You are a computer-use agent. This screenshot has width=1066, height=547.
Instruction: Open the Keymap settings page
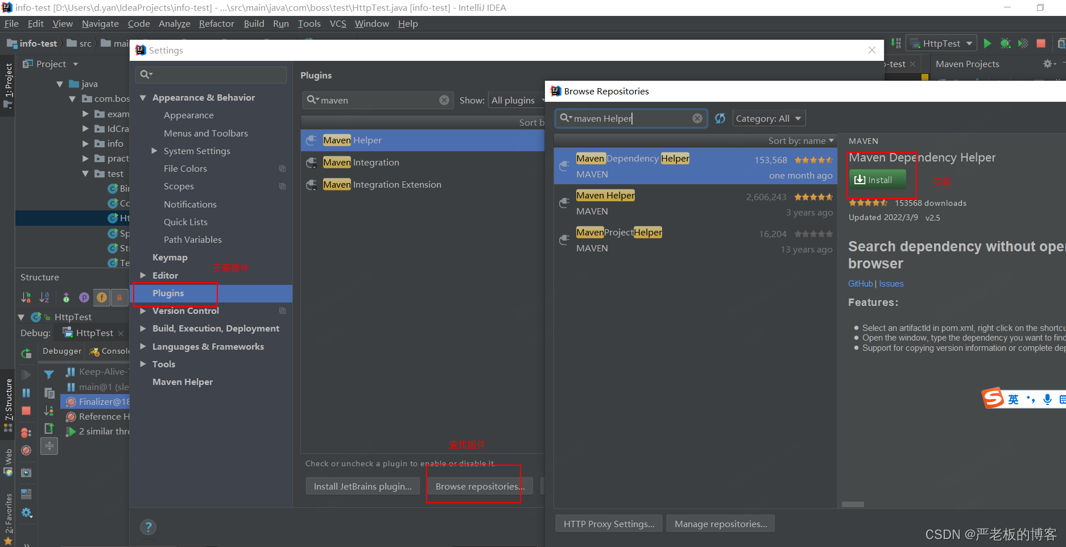point(170,257)
